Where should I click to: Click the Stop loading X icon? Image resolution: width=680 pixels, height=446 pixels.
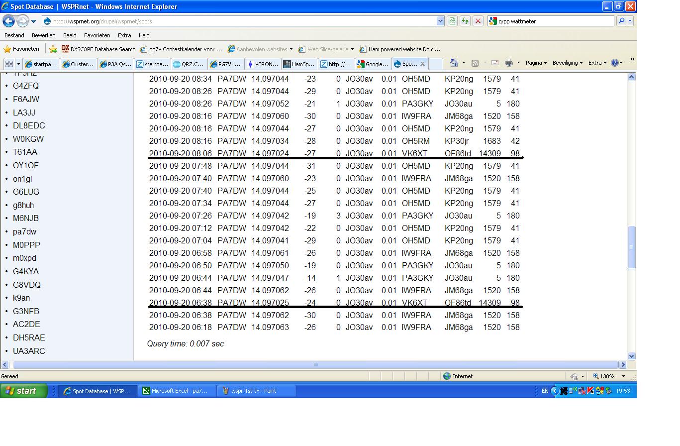pos(478,21)
